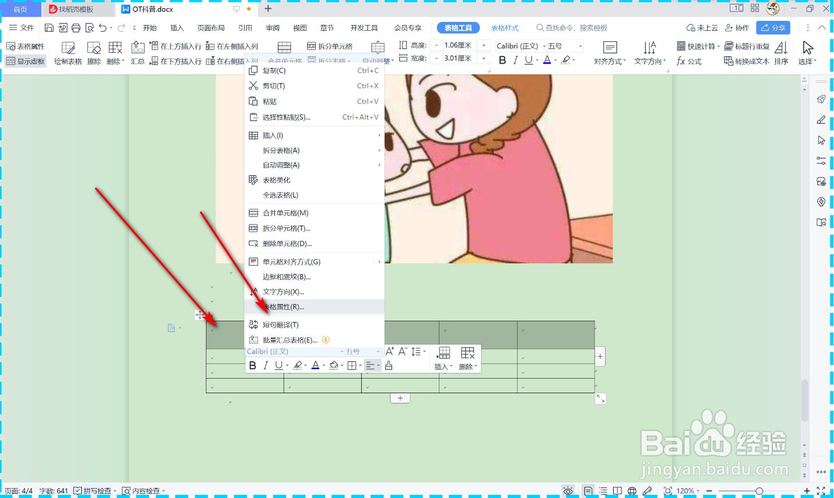The width and height of the screenshot is (834, 498).
Task: Open the Table Style (表格样式) ribbon tab
Action: tap(505, 28)
